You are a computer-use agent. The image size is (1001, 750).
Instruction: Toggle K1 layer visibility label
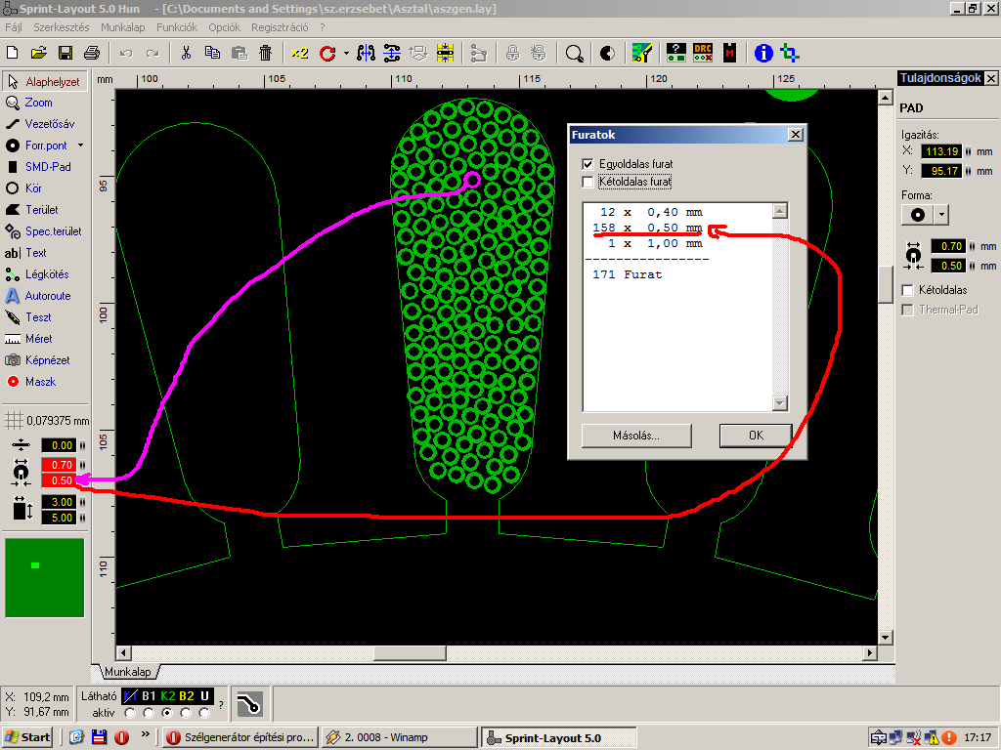click(130, 695)
